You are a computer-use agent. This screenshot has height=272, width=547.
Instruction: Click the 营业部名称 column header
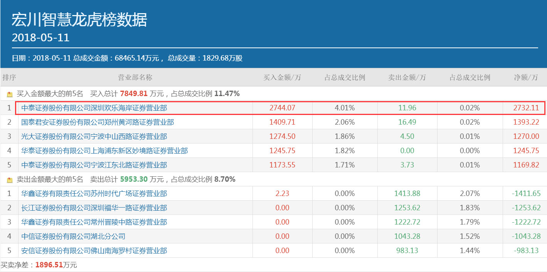pos(135,78)
